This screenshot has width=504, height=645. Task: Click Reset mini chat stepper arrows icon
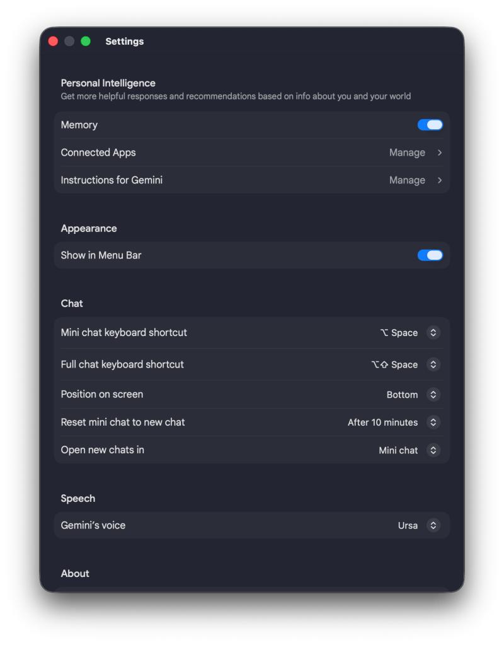coord(433,422)
